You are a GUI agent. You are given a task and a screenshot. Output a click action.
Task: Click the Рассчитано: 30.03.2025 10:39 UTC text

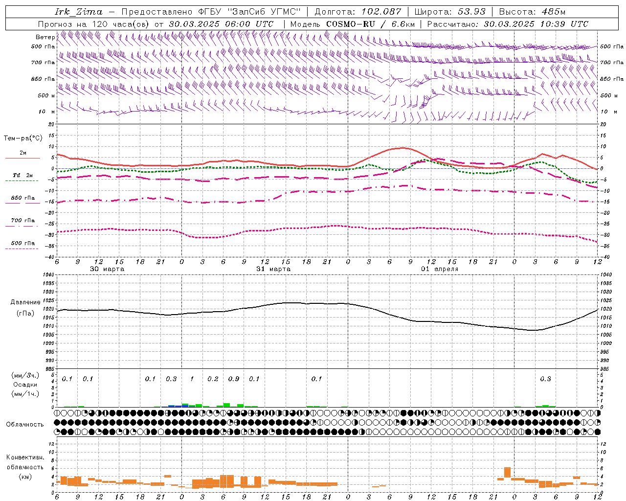[508, 24]
